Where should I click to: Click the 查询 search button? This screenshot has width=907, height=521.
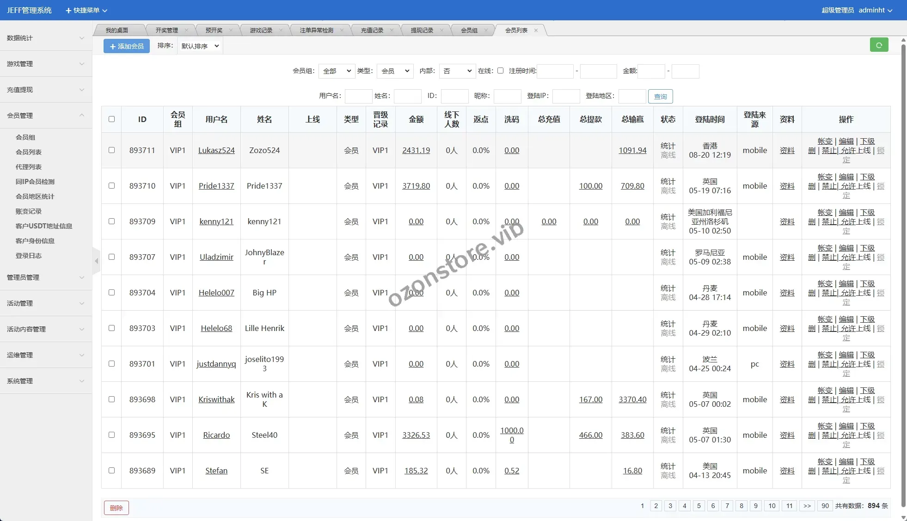[x=660, y=97]
